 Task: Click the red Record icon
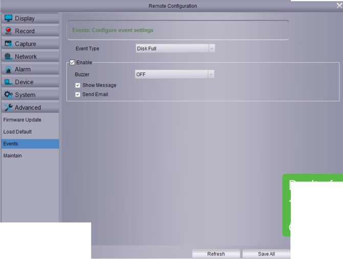pos(8,31)
